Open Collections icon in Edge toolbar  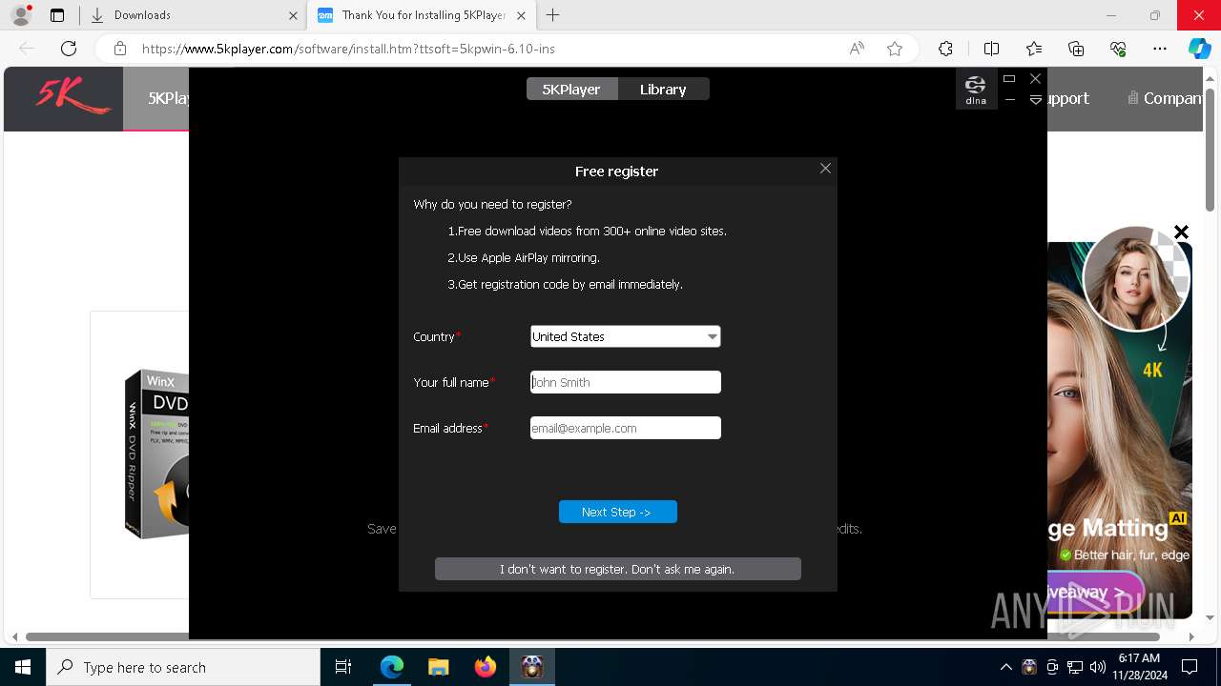(x=1076, y=49)
